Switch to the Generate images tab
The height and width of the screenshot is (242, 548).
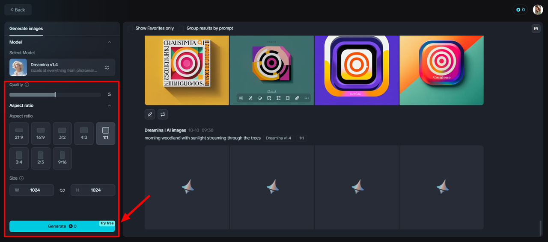(26, 29)
